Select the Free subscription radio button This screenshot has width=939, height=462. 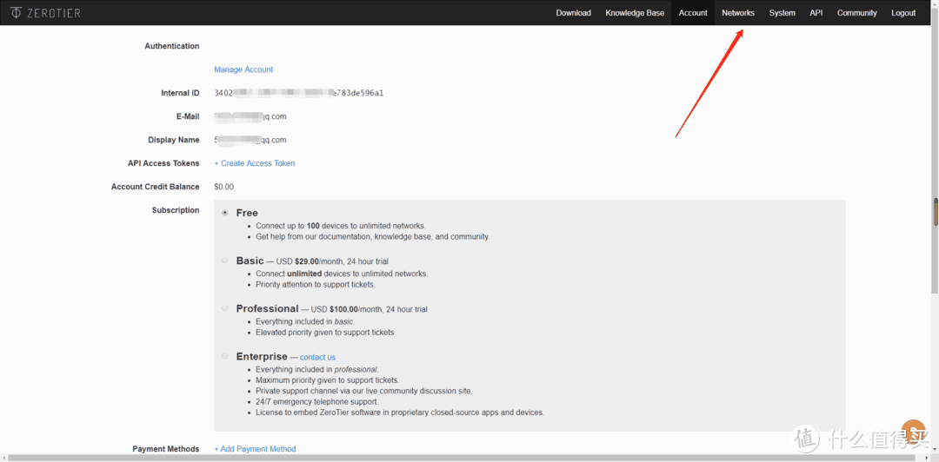coord(225,213)
